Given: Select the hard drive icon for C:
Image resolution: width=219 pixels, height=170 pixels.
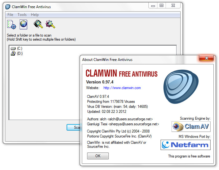Looking at the screenshot, I should pyautogui.click(x=13, y=48).
